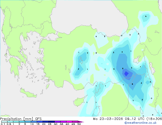This screenshot has width=162, height=125.
Task: Choose the 45–50 mm legend swatch
Action: tap(75, 122)
